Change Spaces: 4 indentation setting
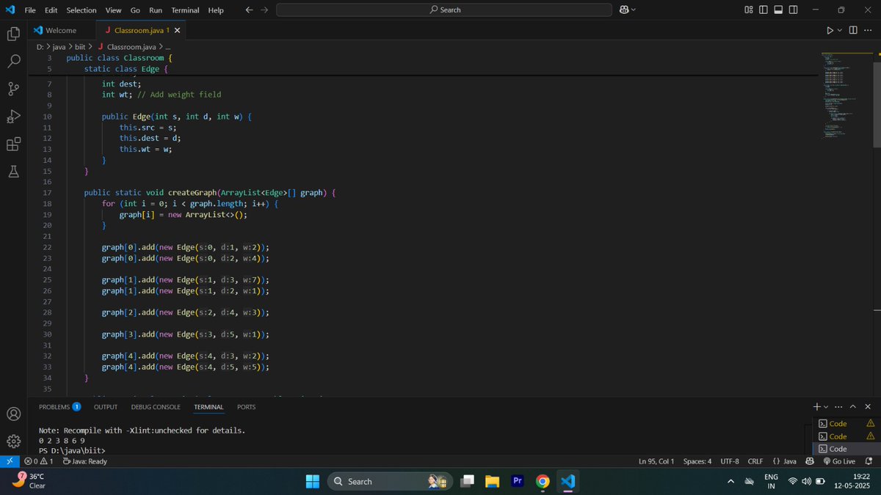 697,461
